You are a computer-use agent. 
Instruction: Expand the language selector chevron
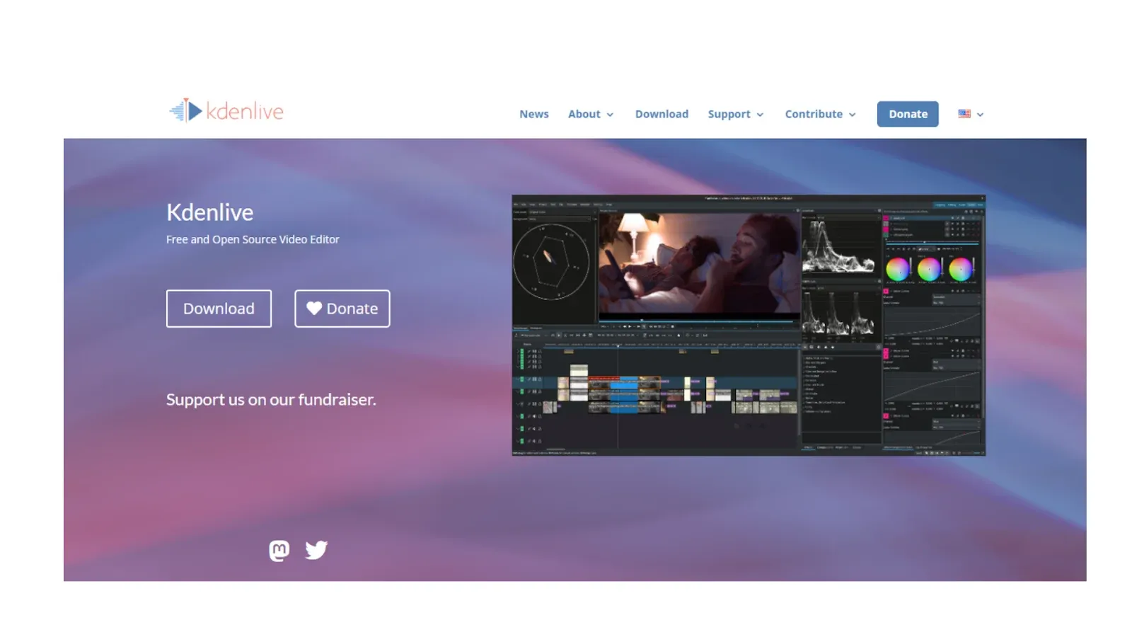[x=980, y=115]
